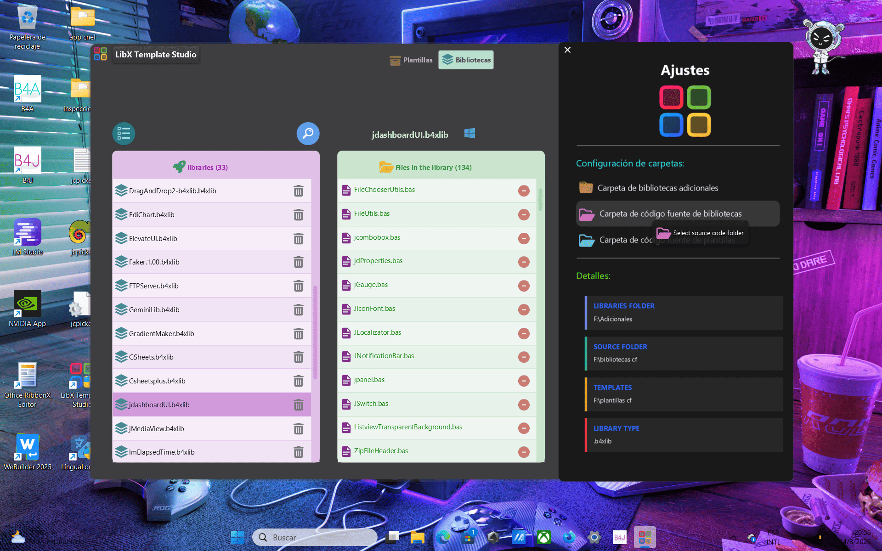Delete DragAndDrop2 library via its trash icon
Image resolution: width=882 pixels, height=551 pixels.
(299, 191)
